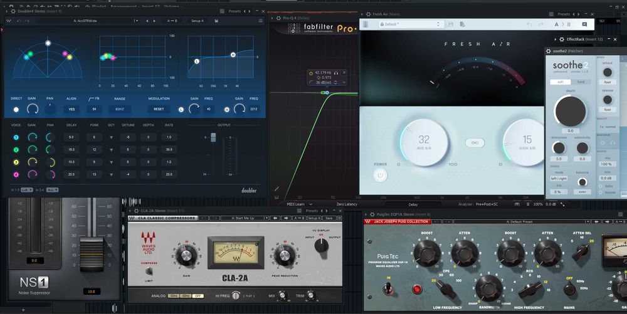Click Doubler output fader handle

pyautogui.click(x=213, y=137)
